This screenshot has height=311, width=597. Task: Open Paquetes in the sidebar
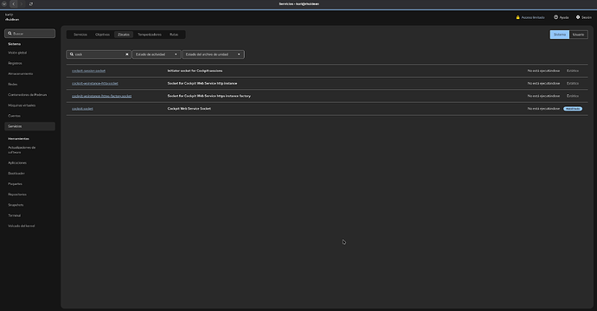click(x=29, y=184)
